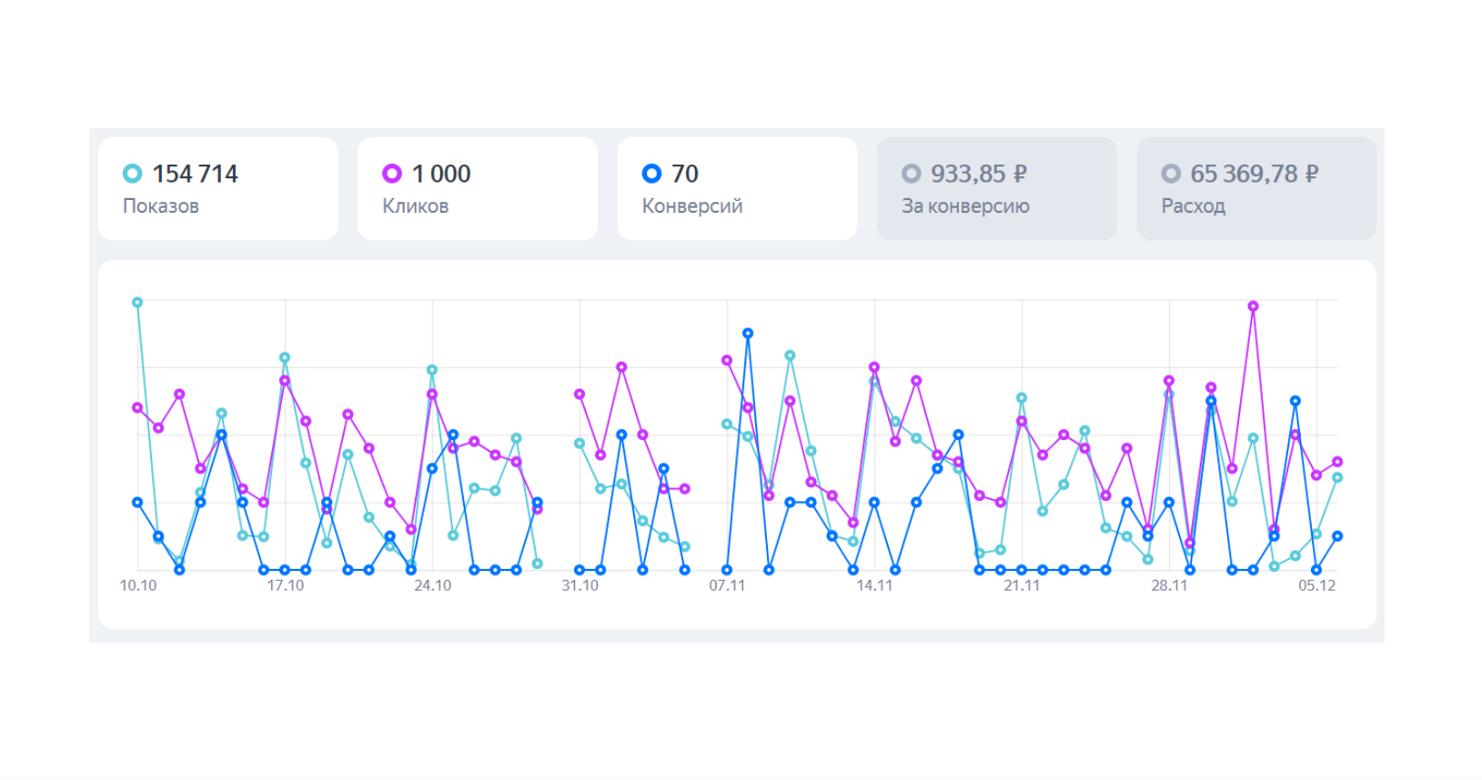This screenshot has width=1482, height=780.
Task: Click teal circle icon beside 154 714
Action: pos(132,174)
